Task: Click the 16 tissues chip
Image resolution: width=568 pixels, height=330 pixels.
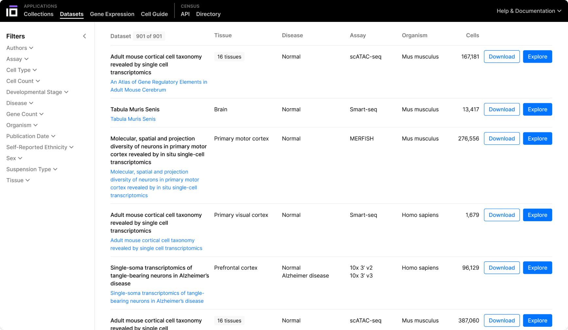Action: tap(229, 57)
